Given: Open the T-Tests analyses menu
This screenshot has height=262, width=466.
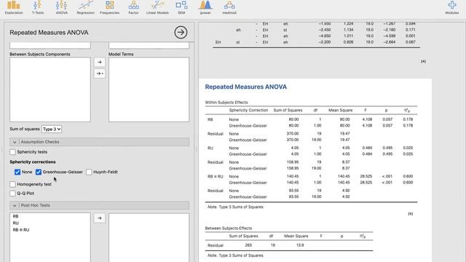Looking at the screenshot, I should 38,7.
